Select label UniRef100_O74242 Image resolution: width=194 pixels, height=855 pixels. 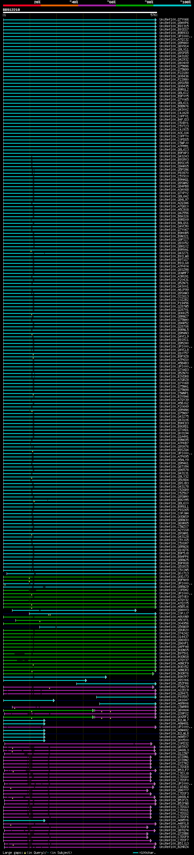click(174, 633)
